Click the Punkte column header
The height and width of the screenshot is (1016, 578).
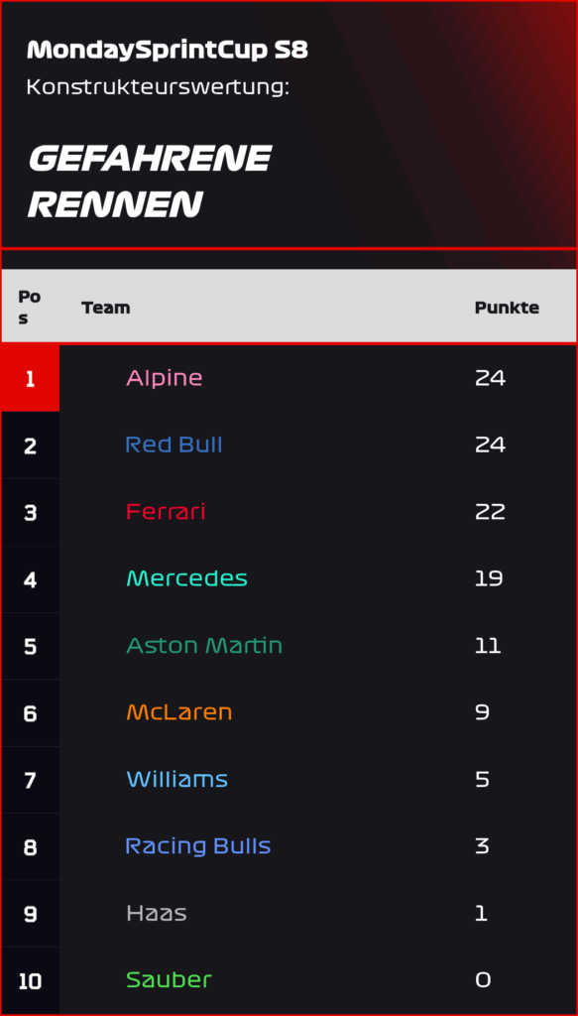click(x=507, y=308)
